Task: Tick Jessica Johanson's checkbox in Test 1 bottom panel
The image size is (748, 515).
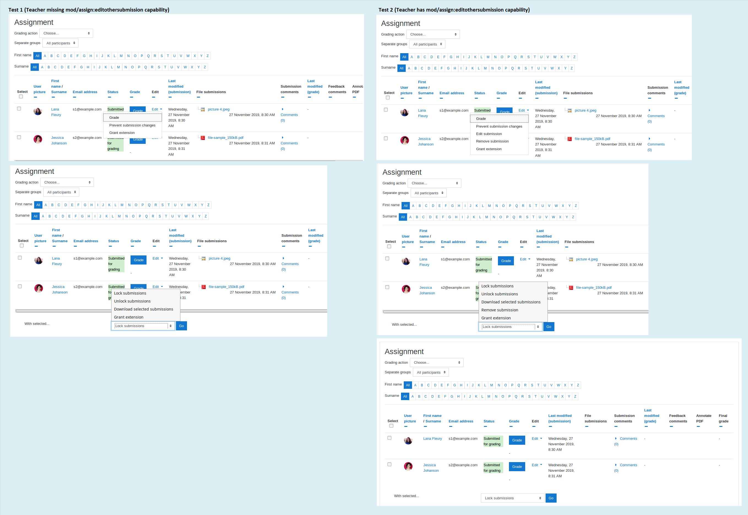Action: pos(20,287)
